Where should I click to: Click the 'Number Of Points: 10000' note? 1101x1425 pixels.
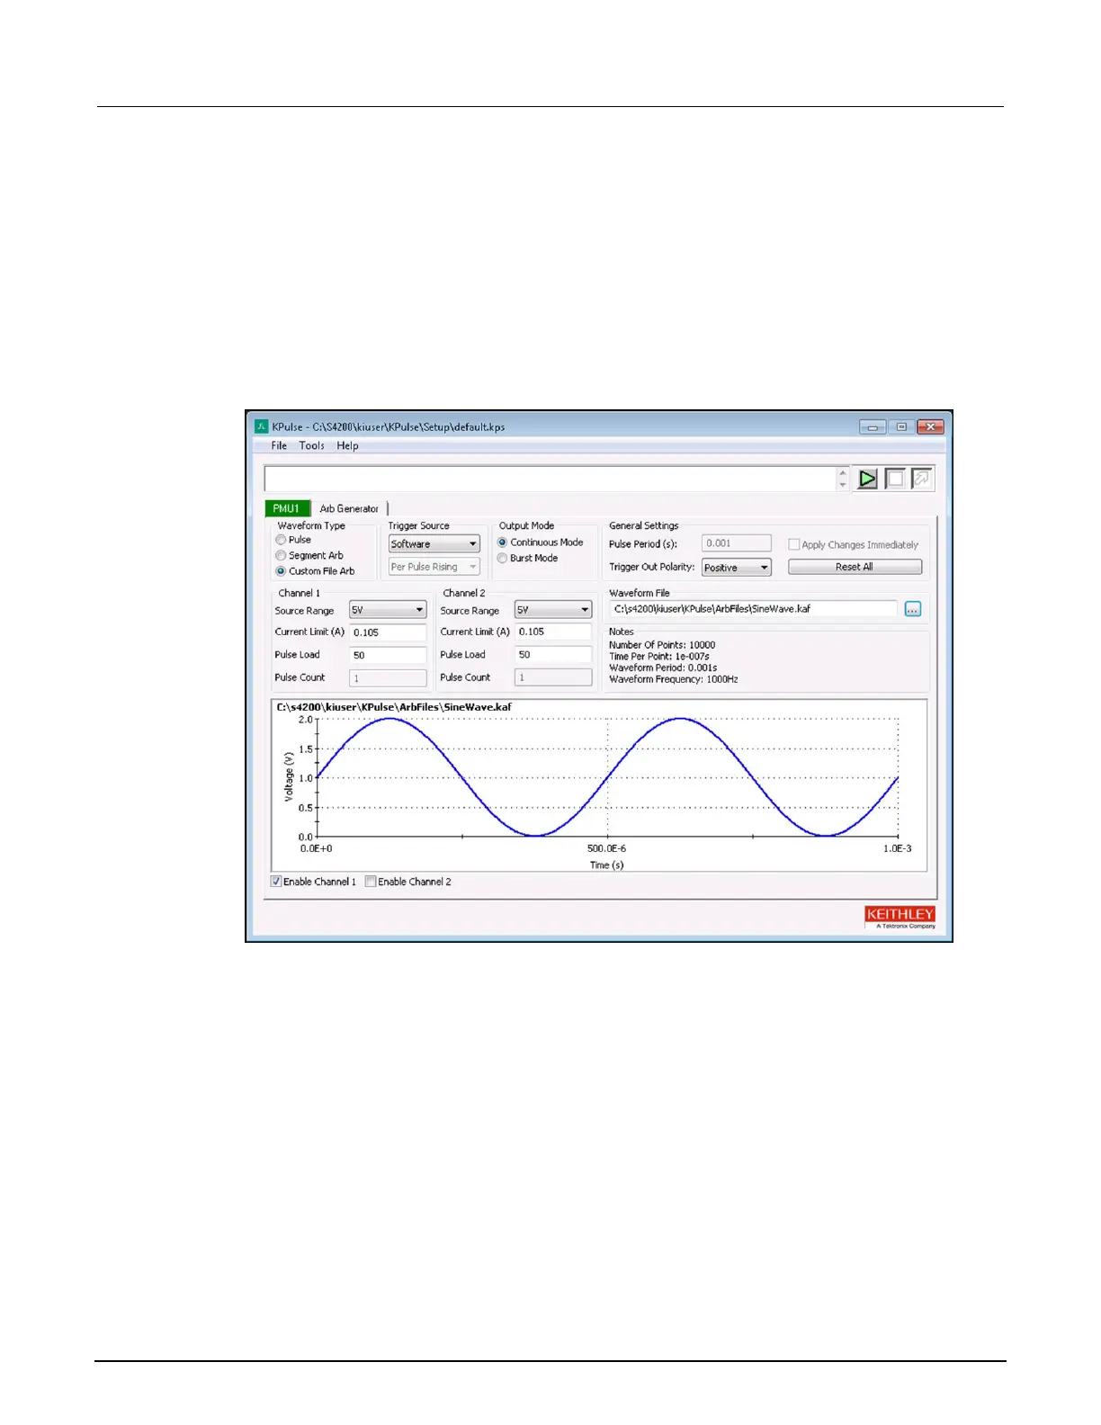pyautogui.click(x=662, y=645)
